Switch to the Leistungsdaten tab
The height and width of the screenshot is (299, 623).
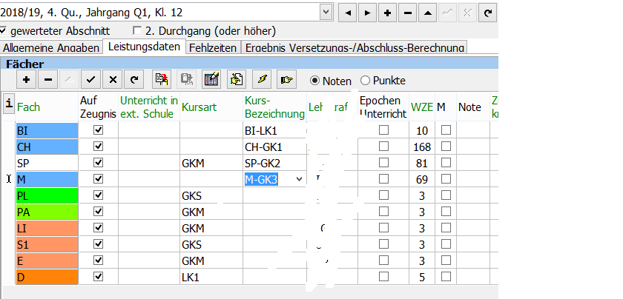point(144,47)
